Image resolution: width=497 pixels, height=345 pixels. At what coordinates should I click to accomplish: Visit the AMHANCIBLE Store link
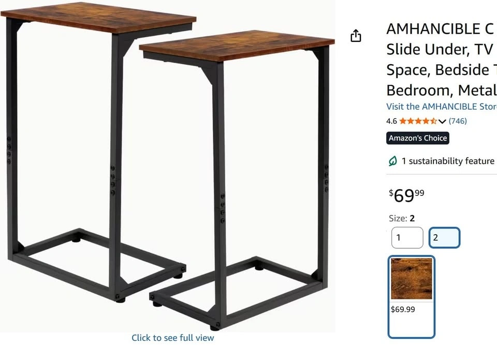(441, 106)
